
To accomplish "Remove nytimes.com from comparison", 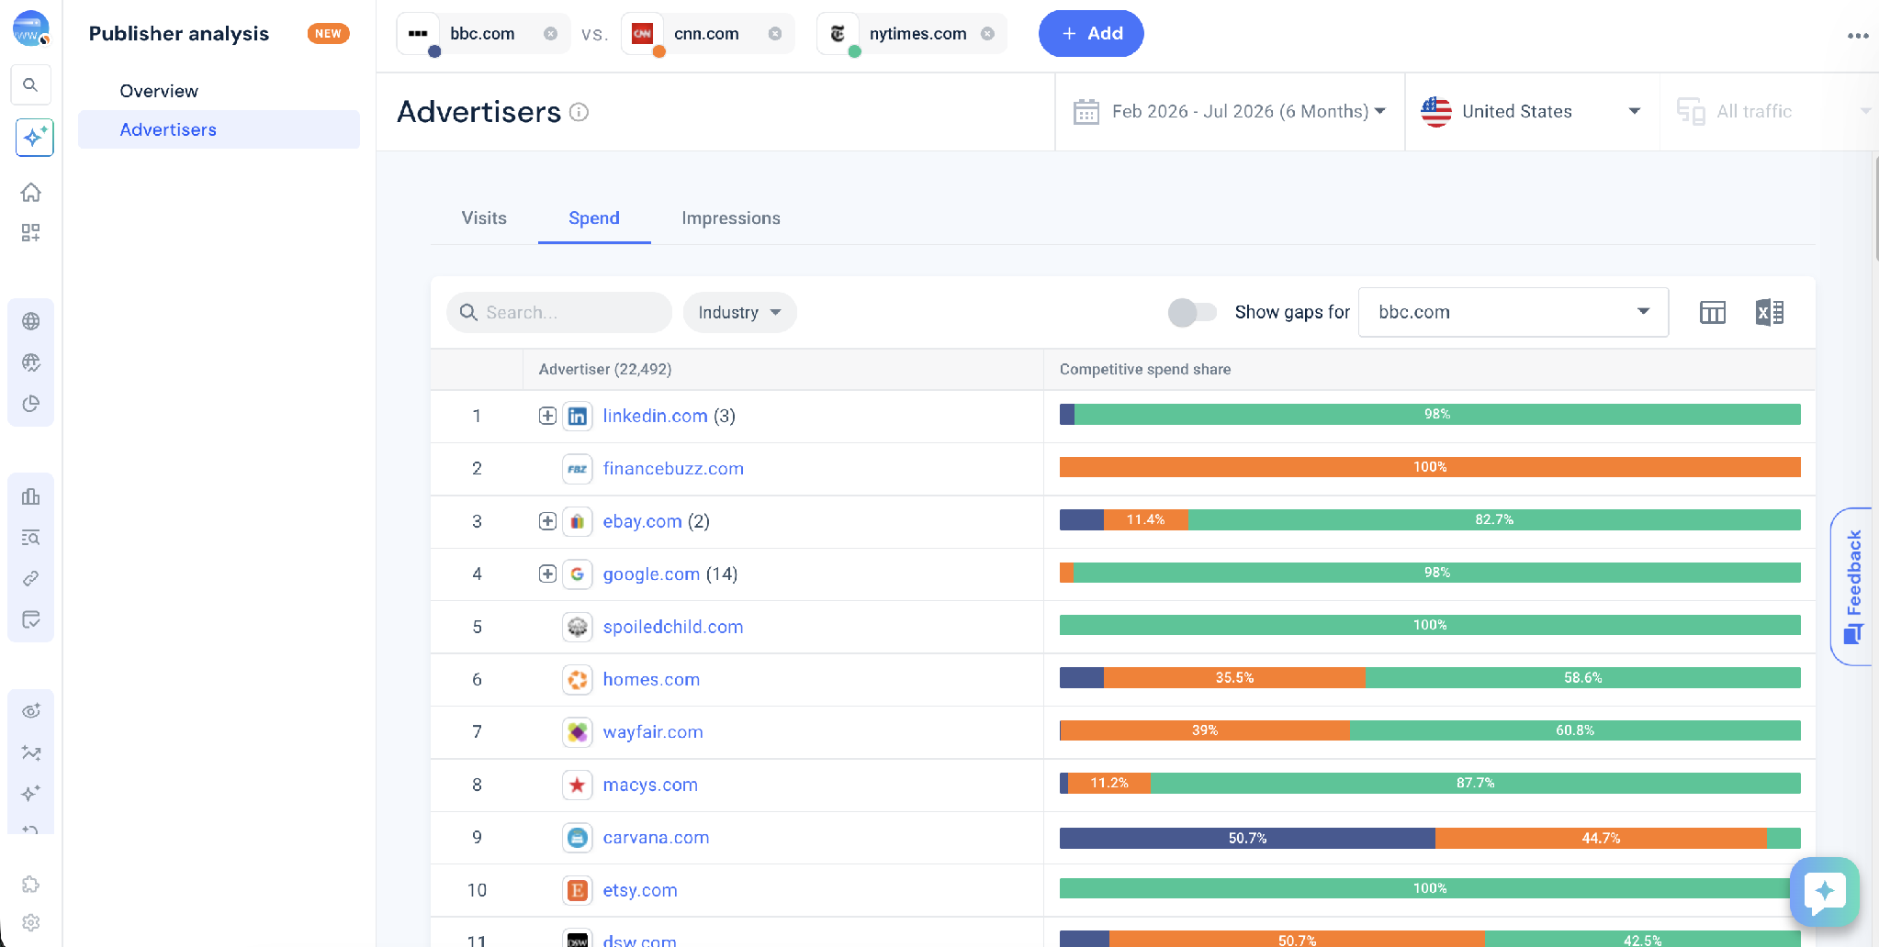I will pos(987,34).
